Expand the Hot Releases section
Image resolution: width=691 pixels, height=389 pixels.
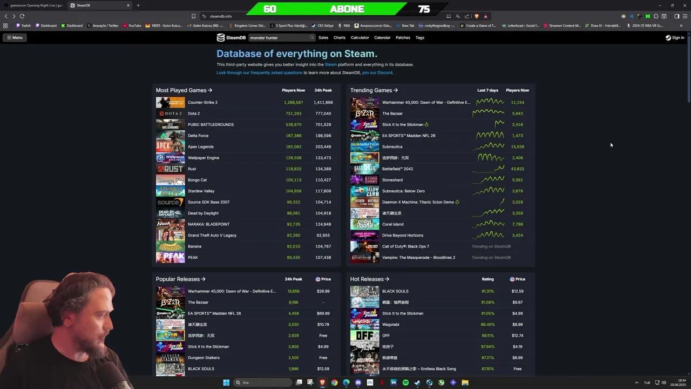[370, 279]
